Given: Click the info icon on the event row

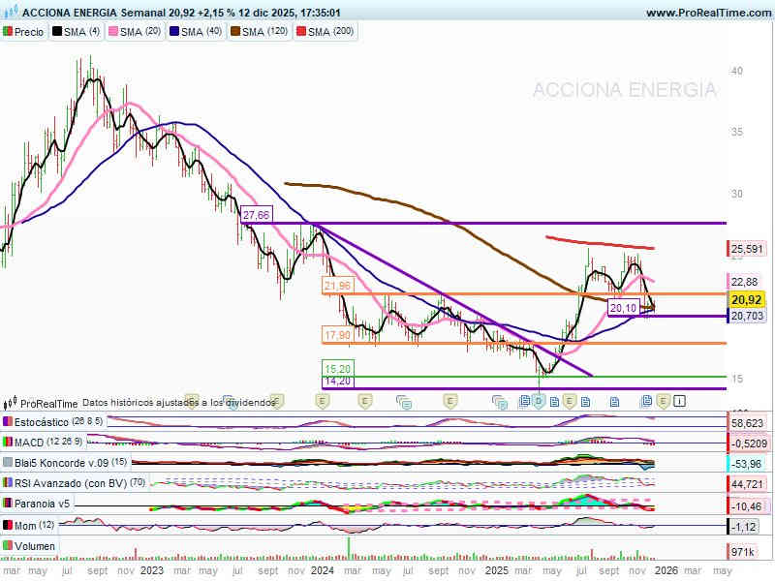Looking at the screenshot, I should pyautogui.click(x=680, y=400).
